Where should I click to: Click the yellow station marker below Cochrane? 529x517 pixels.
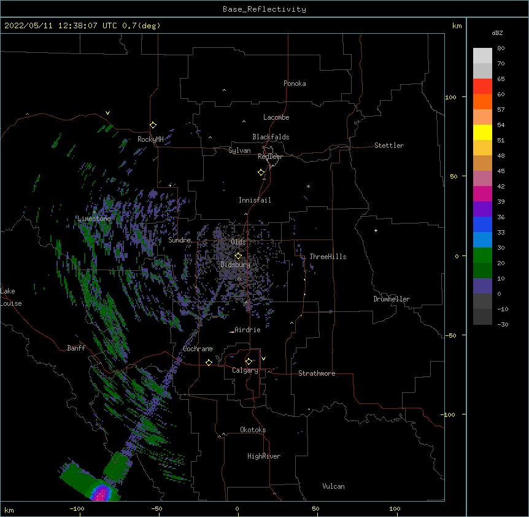pos(209,362)
